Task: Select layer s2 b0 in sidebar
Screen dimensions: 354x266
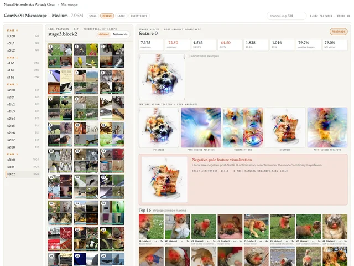Action: tap(23, 90)
